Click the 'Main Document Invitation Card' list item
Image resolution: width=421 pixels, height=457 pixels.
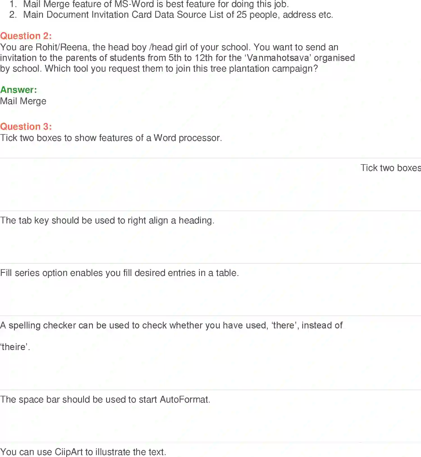(x=178, y=15)
